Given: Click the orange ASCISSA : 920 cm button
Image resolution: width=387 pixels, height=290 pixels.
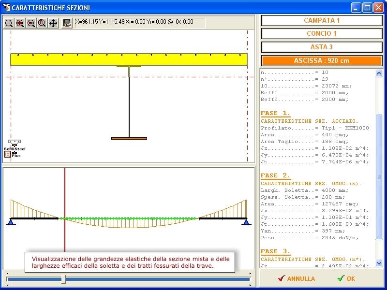Looking at the screenshot, I should (x=322, y=61).
